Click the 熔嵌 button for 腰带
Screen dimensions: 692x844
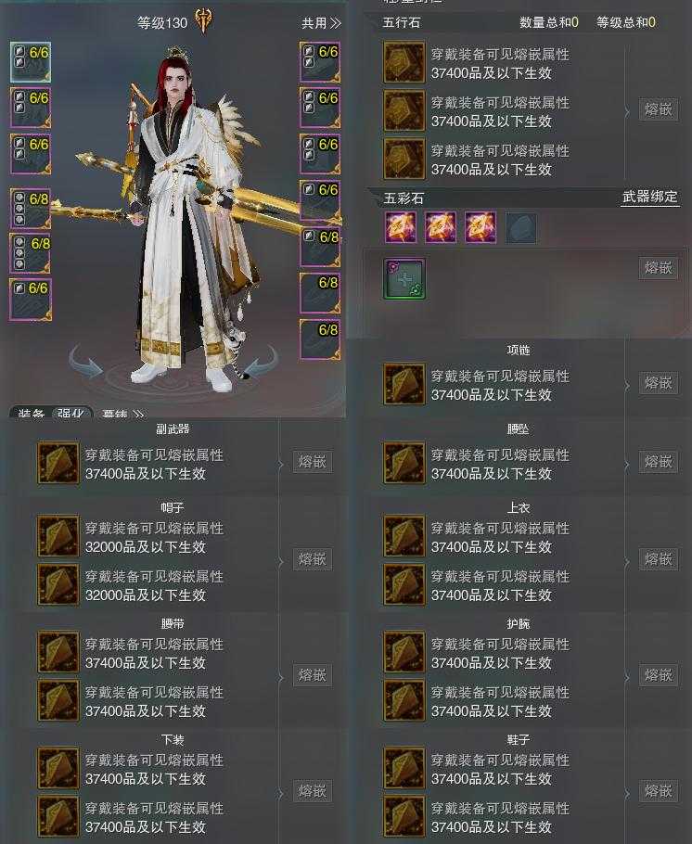[x=313, y=675]
